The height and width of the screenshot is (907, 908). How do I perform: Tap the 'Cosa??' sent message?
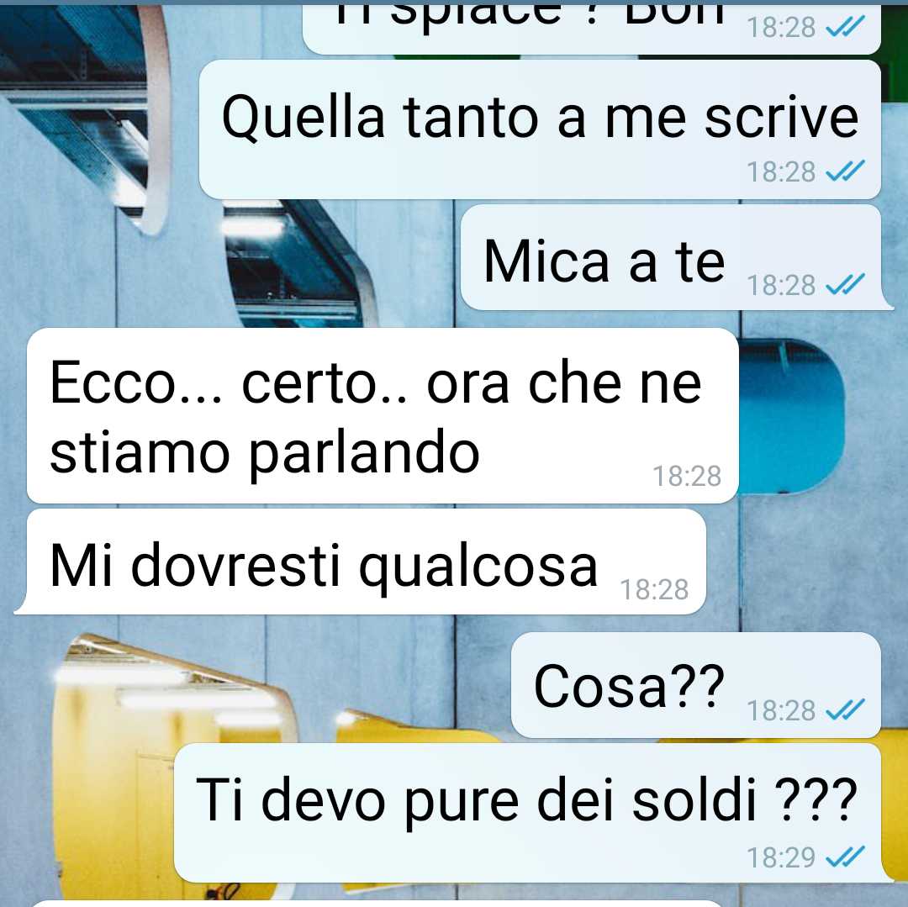[696, 685]
